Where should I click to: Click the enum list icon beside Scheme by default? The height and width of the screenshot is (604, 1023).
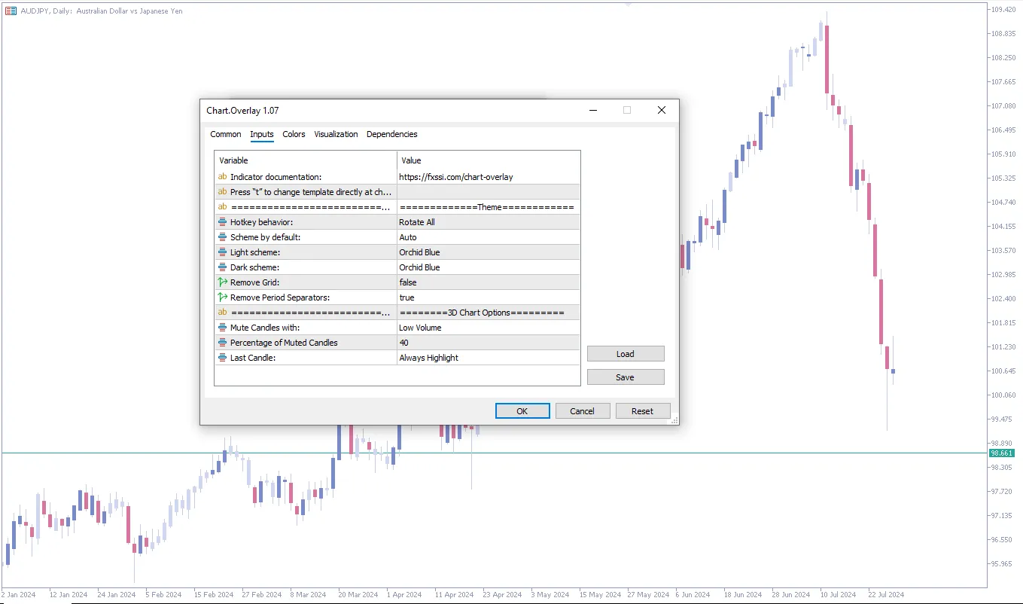[x=222, y=236]
